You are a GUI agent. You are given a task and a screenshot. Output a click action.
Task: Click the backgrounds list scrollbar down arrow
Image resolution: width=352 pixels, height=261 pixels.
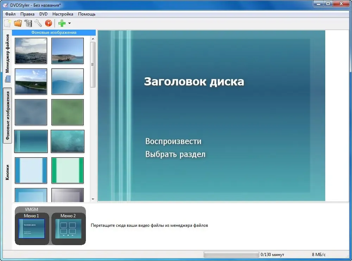93,199
